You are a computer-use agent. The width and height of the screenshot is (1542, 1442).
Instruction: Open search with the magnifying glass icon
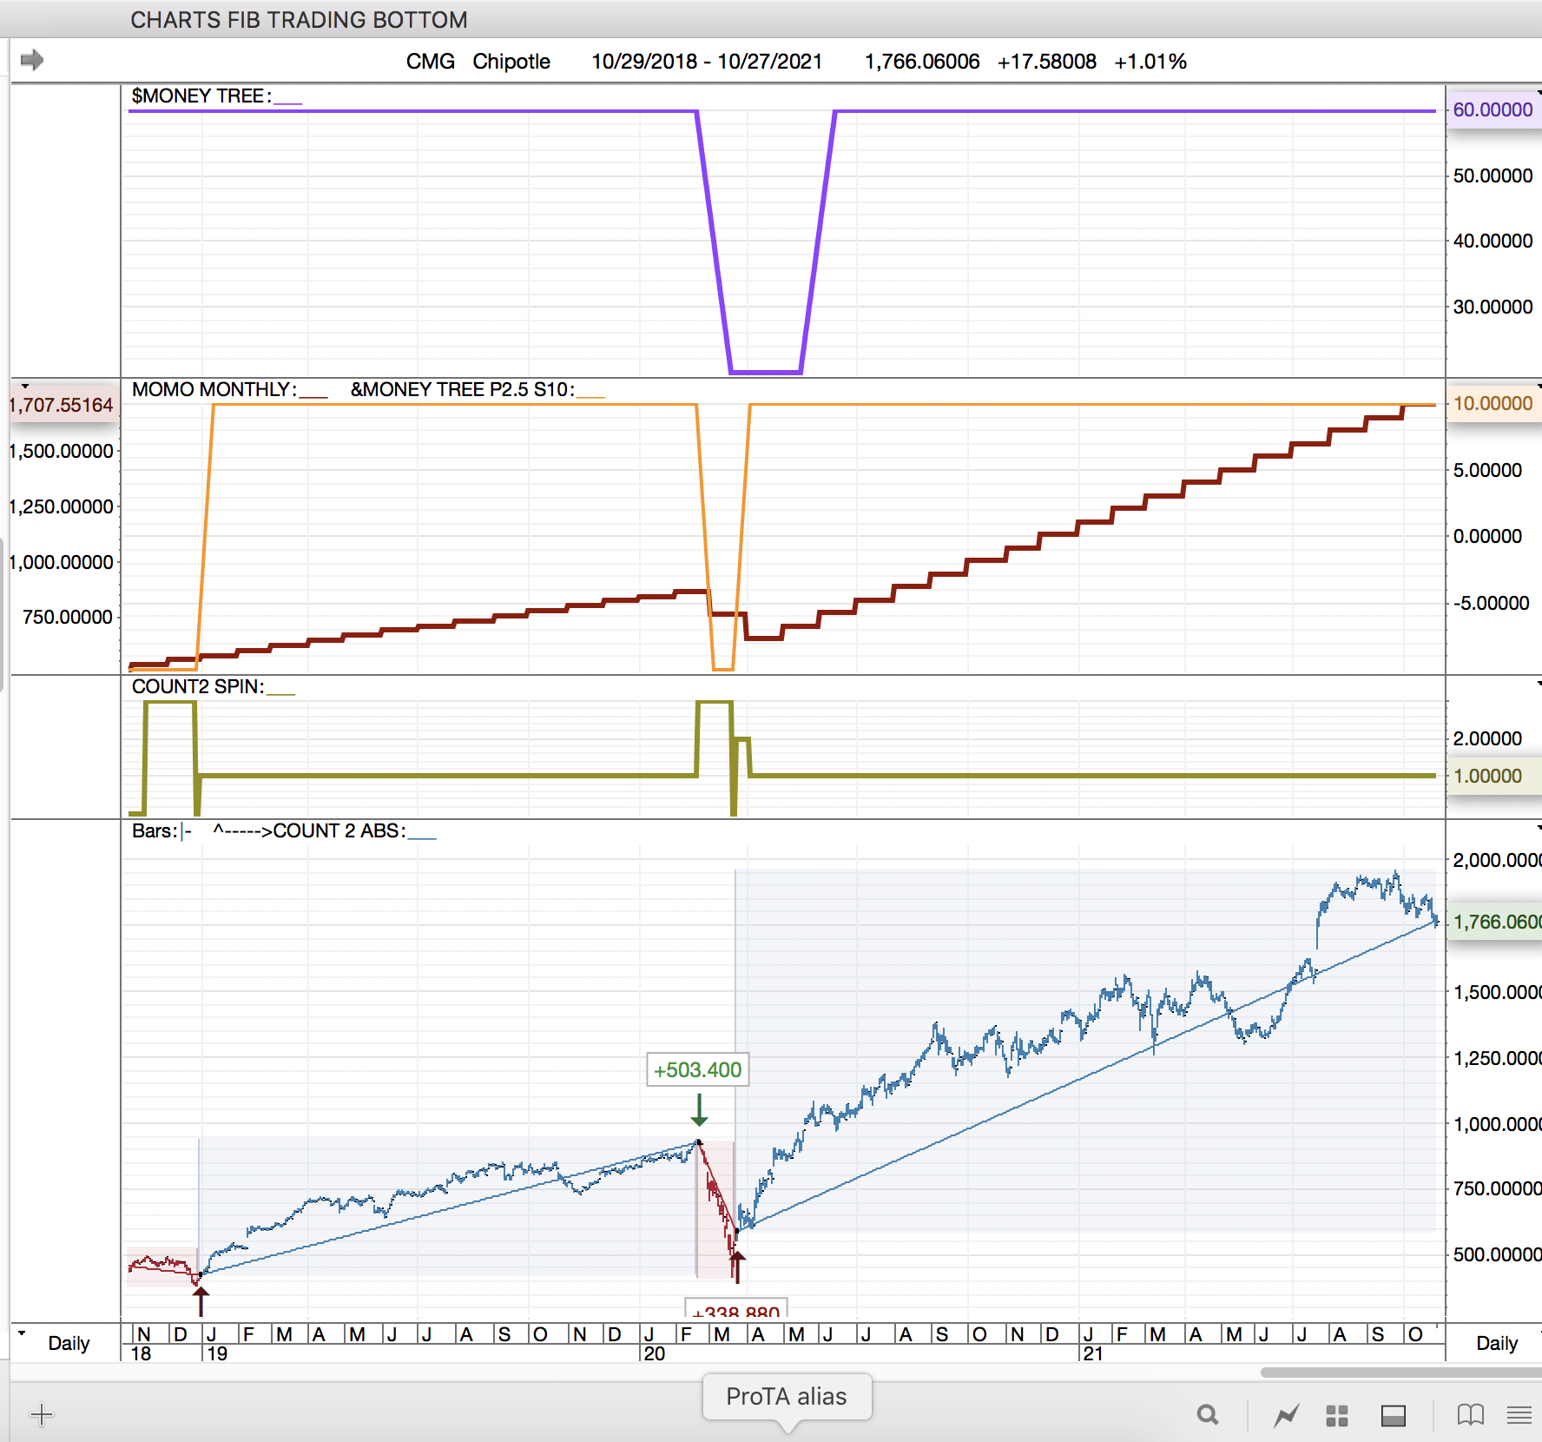[x=1207, y=1415]
